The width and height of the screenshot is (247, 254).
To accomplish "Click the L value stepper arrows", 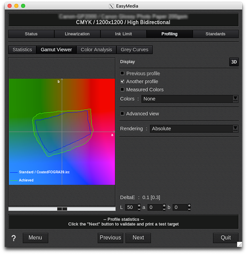I will pos(139,208).
